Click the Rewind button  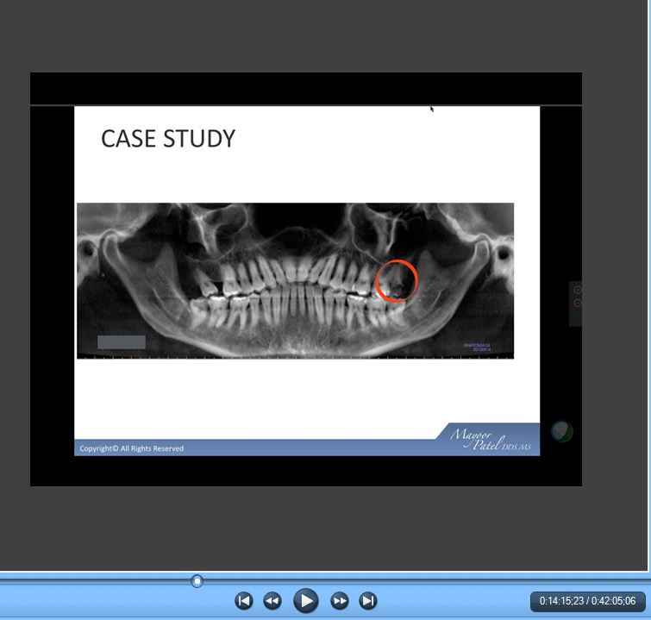272,601
